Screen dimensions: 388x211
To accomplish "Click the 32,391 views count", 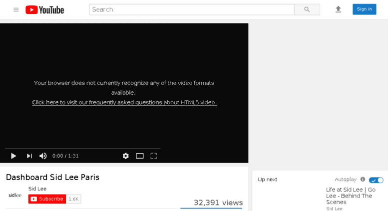I will pos(218,203).
